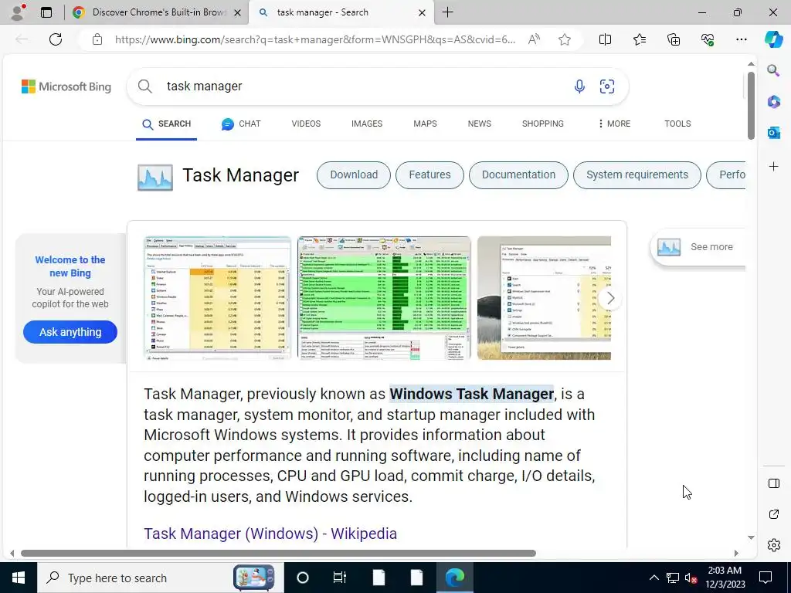Open the yellow App history screenshot thumbnail

[x=217, y=298]
